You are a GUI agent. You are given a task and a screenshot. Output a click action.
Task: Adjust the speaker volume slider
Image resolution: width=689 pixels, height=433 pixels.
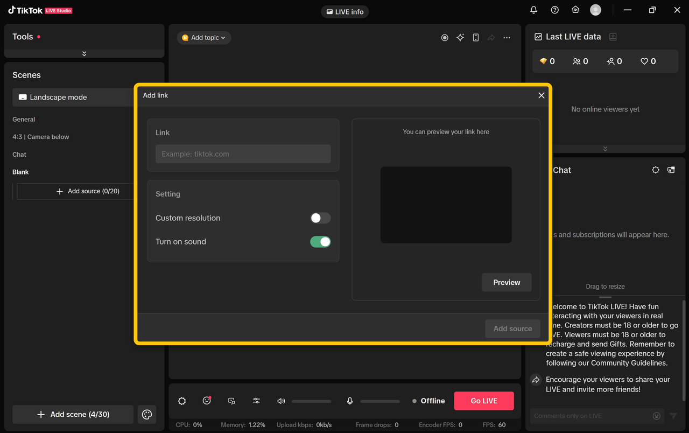pyautogui.click(x=311, y=401)
